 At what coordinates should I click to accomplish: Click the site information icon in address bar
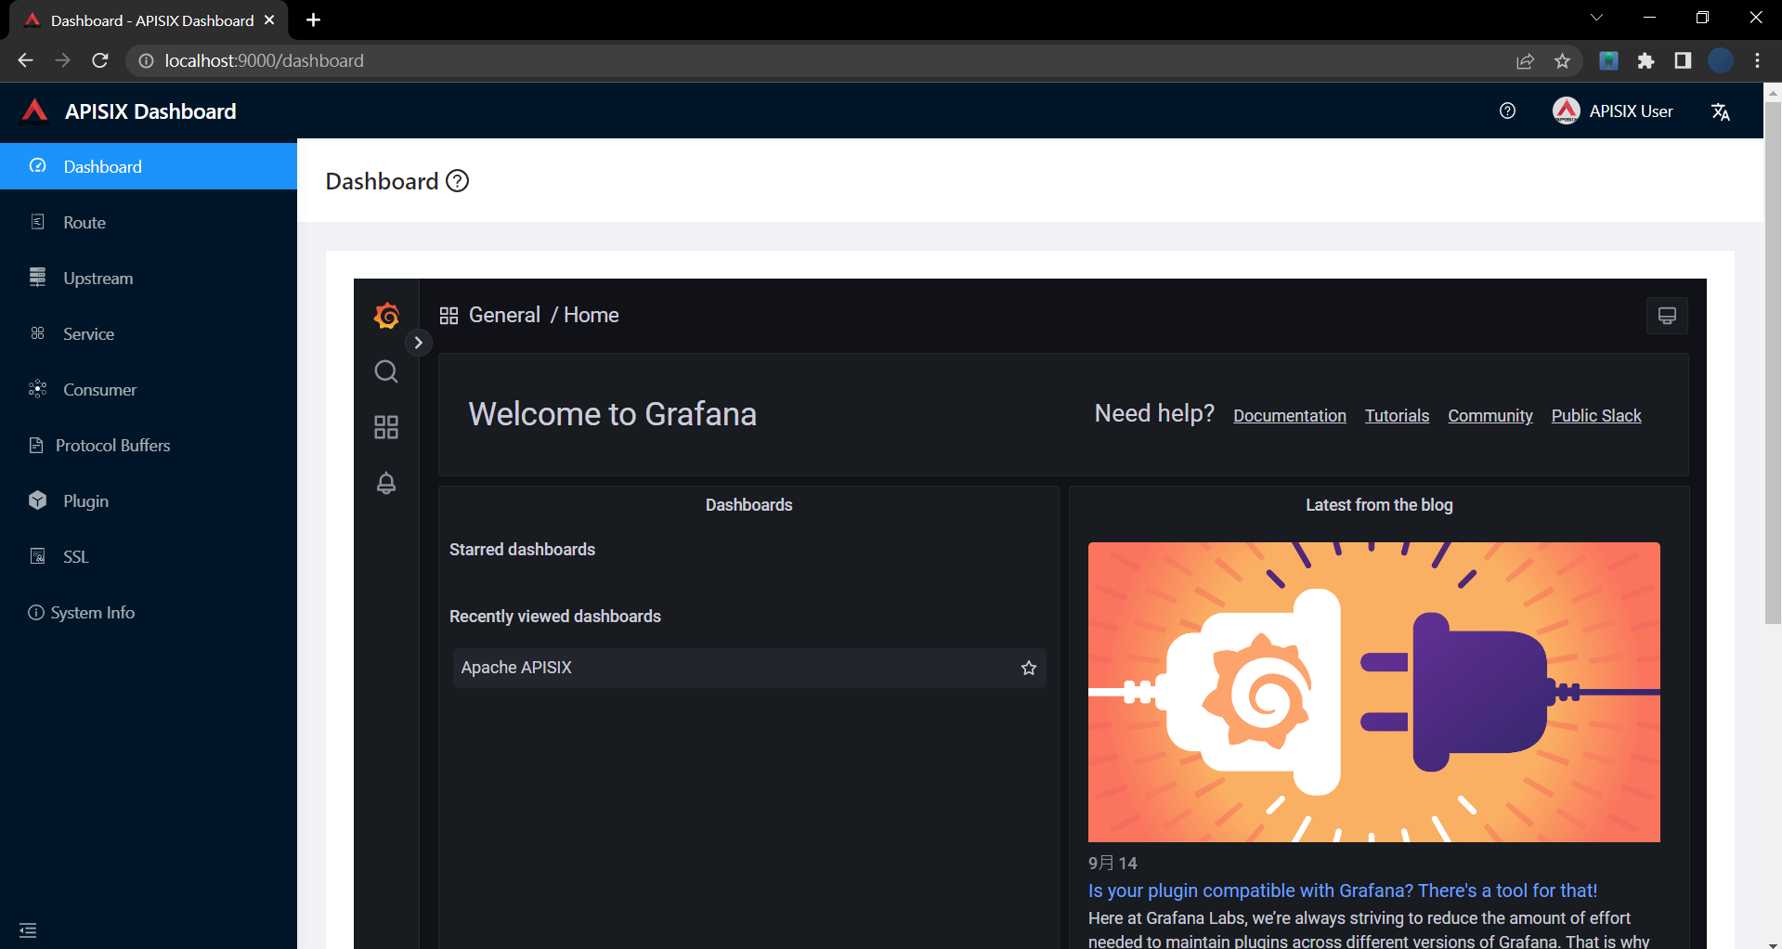pos(146,60)
